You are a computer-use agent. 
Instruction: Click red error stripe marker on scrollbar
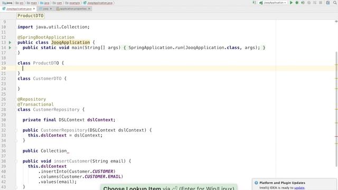coord(336,136)
